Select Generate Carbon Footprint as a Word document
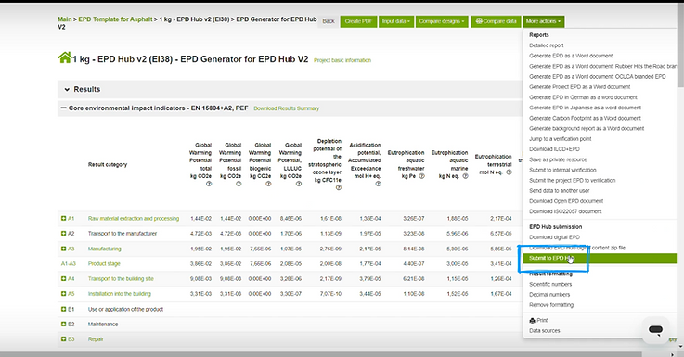Image resolution: width=684 pixels, height=357 pixels. (x=585, y=118)
